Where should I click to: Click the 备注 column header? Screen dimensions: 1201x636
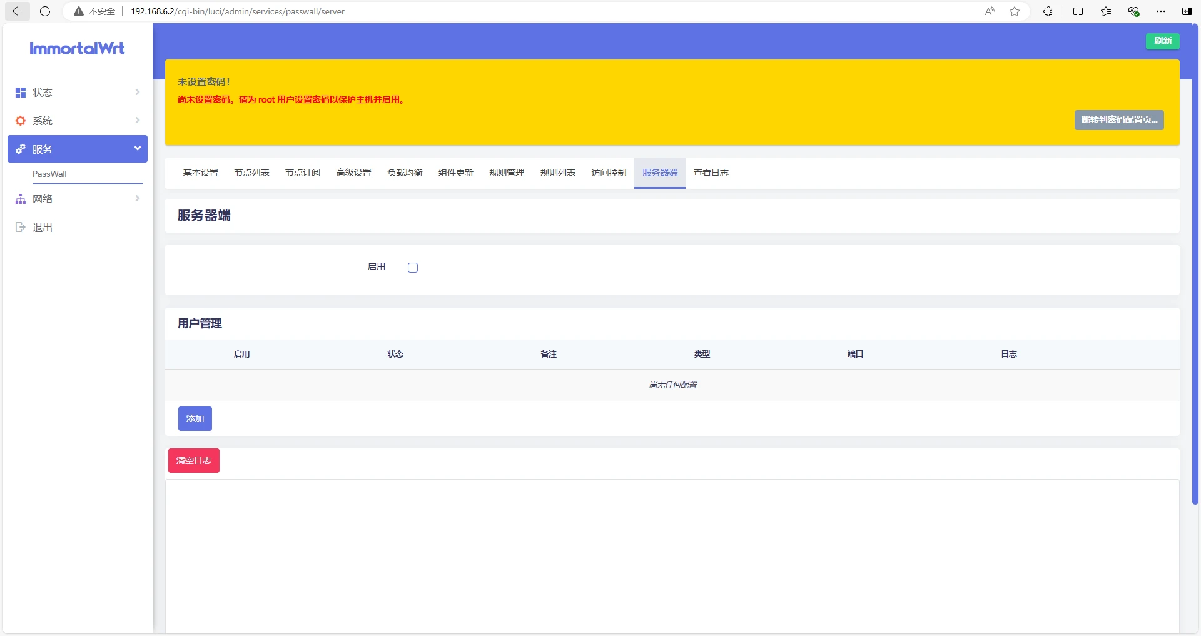pyautogui.click(x=549, y=354)
